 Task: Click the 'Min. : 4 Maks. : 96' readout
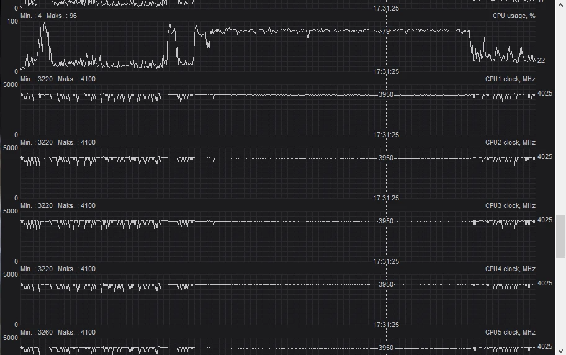(x=49, y=16)
